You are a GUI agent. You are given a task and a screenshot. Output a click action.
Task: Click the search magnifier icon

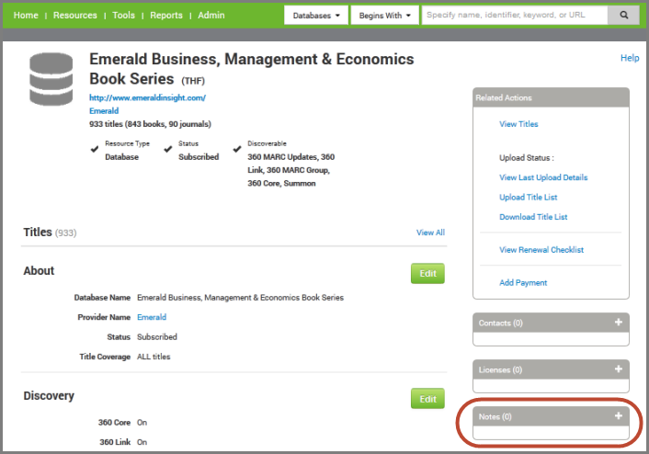click(x=624, y=16)
